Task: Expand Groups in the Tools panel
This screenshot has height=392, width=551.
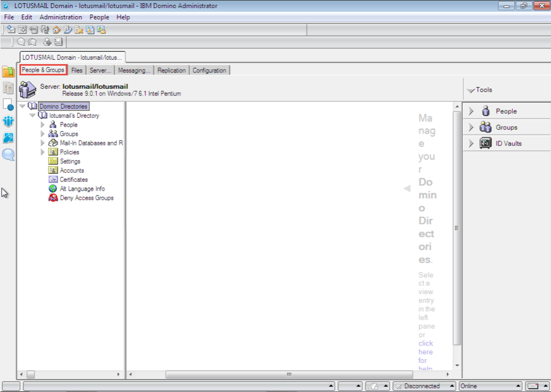Action: [471, 128]
